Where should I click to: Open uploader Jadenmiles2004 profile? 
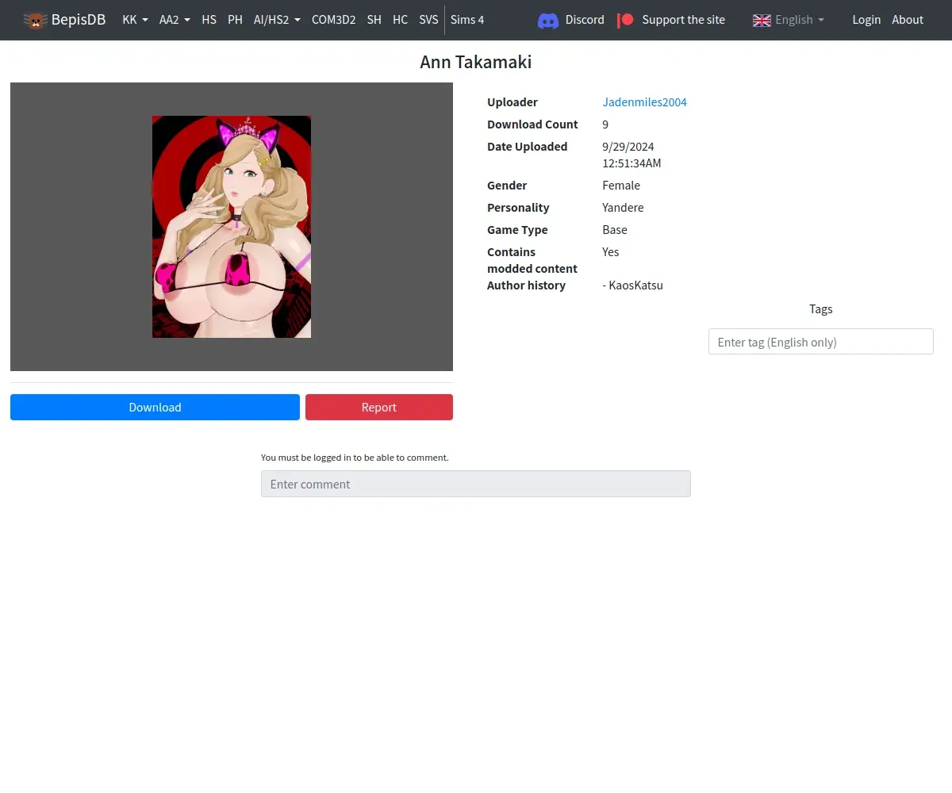coord(644,102)
